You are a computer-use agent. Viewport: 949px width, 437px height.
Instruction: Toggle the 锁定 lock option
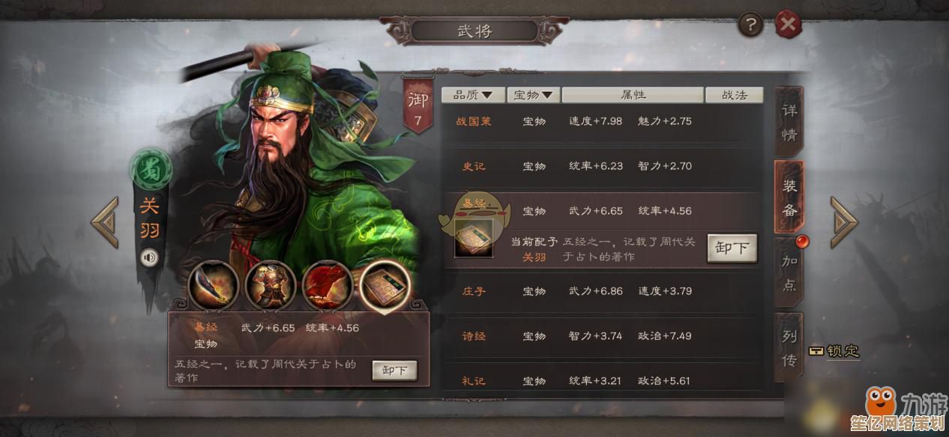coord(834,351)
